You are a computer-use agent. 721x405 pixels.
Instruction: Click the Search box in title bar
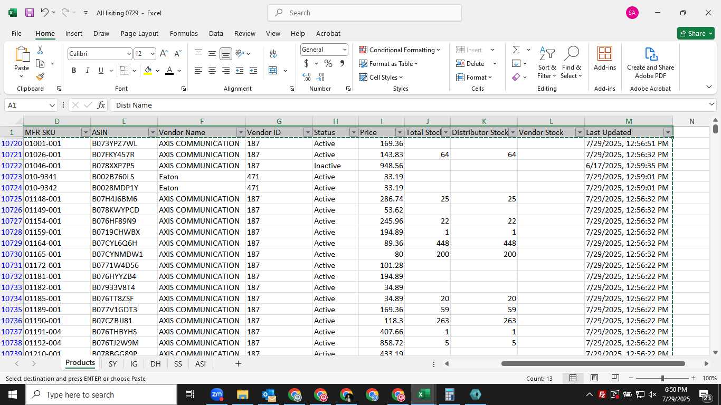click(x=365, y=13)
